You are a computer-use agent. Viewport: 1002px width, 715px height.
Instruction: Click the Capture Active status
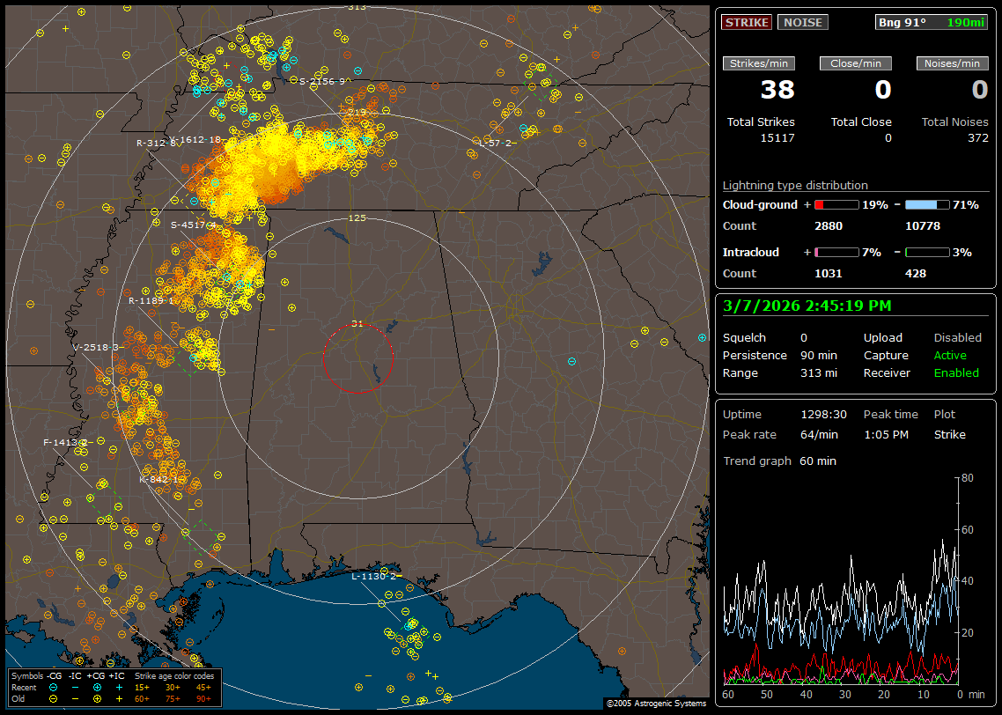950,355
